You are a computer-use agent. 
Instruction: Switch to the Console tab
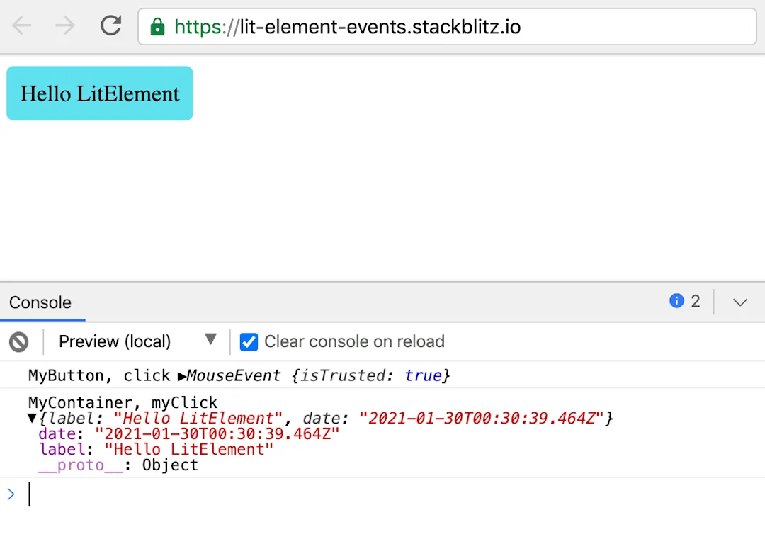coord(40,302)
